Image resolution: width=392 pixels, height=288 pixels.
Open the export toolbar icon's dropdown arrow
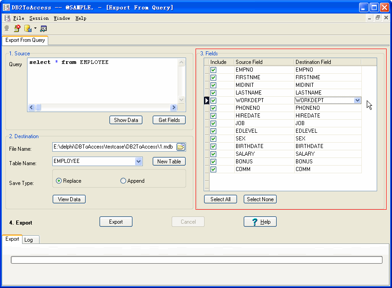coord(35,28)
